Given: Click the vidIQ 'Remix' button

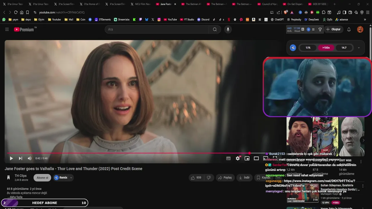Looking at the screenshot, I should 61,178.
